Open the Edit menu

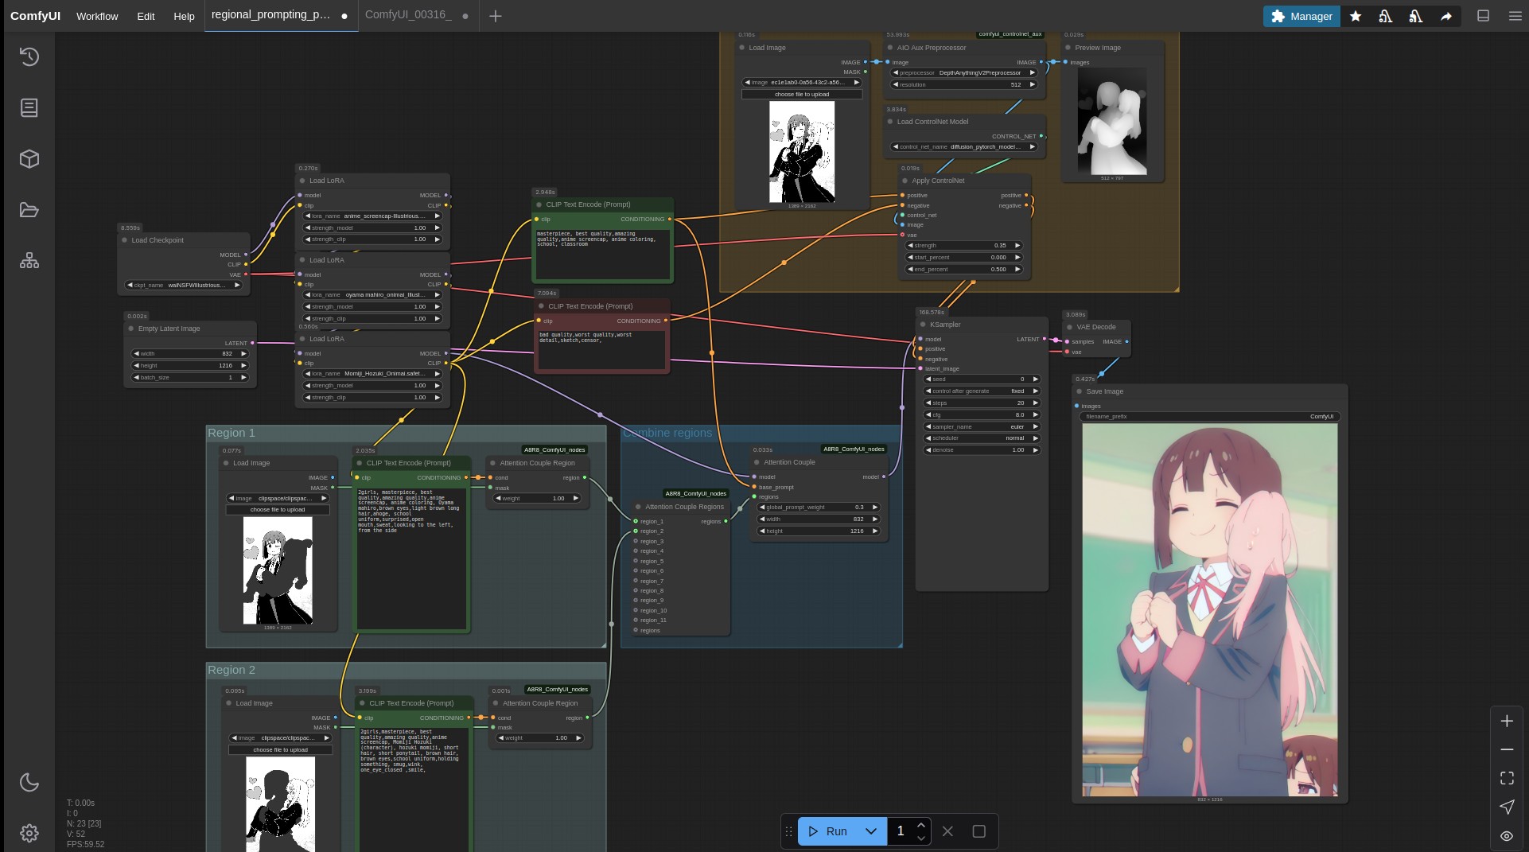click(x=146, y=16)
